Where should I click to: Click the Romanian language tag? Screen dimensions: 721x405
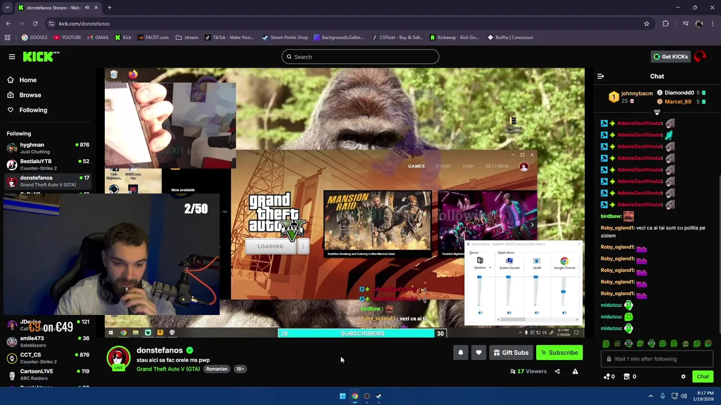pyautogui.click(x=216, y=369)
